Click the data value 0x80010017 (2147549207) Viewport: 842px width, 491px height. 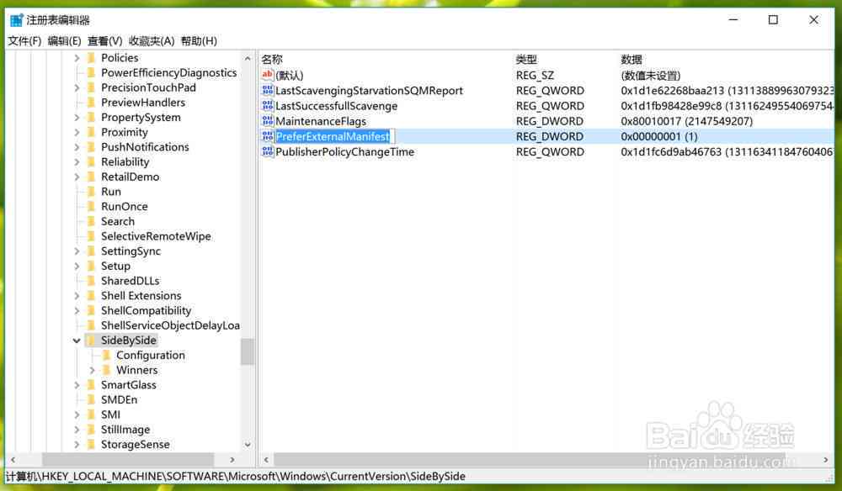(686, 121)
